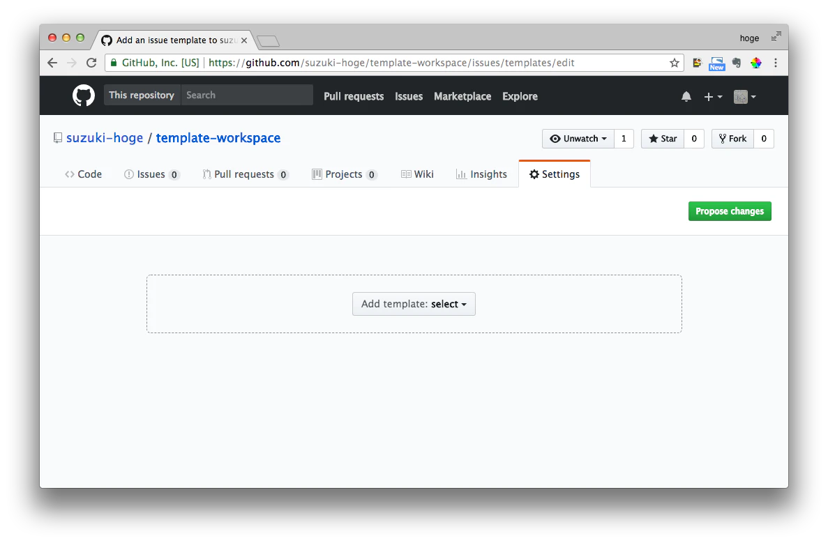Visit Marketplace in the header
The image size is (828, 543).
[x=462, y=97]
